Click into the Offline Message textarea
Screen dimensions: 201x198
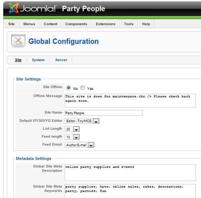tap(130, 101)
